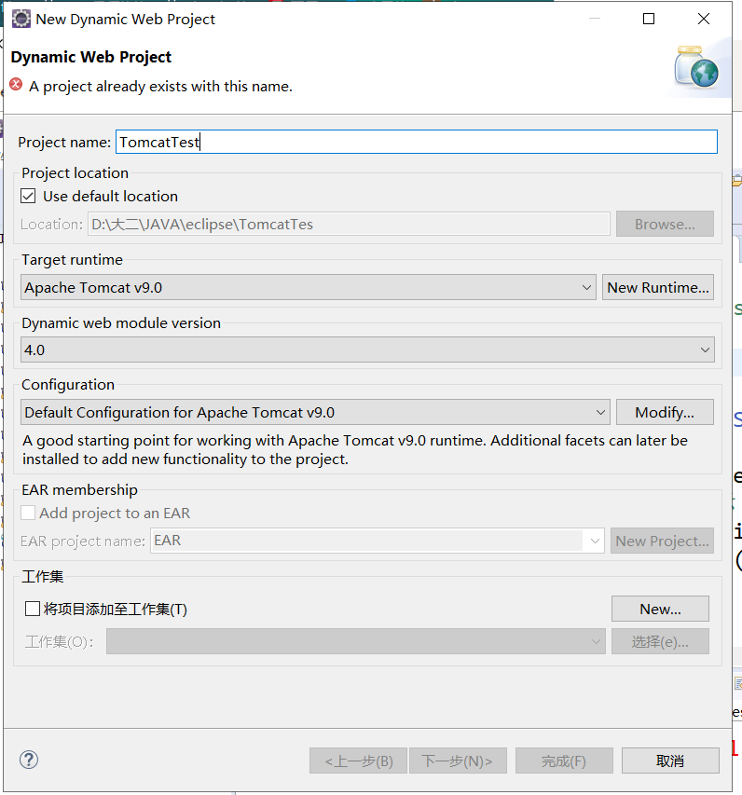This screenshot has width=742, height=795.
Task: Click the Dynamic Web Project heading
Action: click(91, 57)
